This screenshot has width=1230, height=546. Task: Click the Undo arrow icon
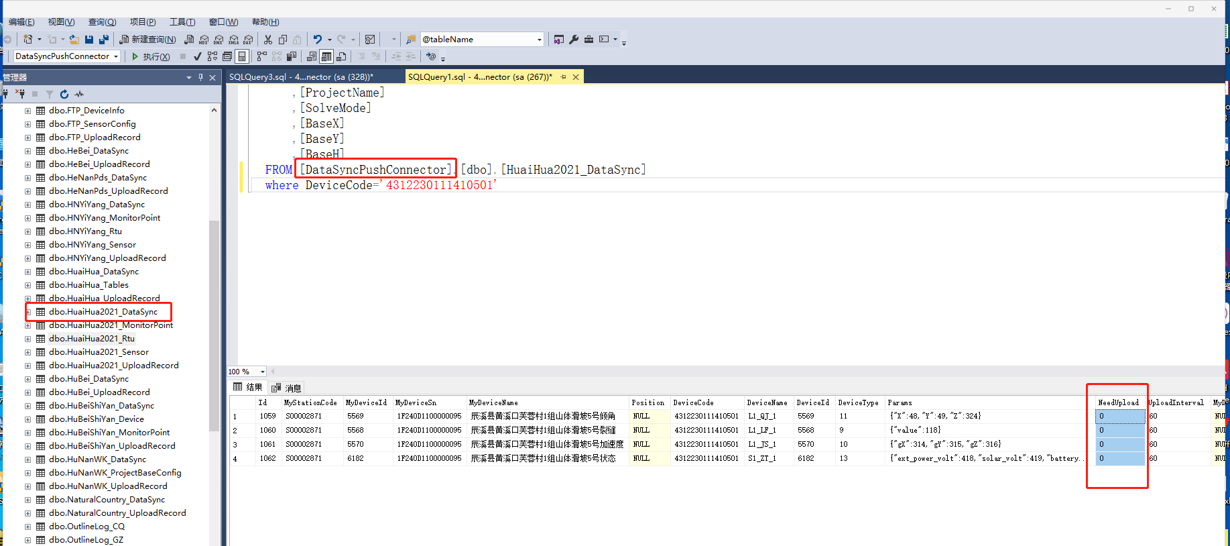pos(318,40)
